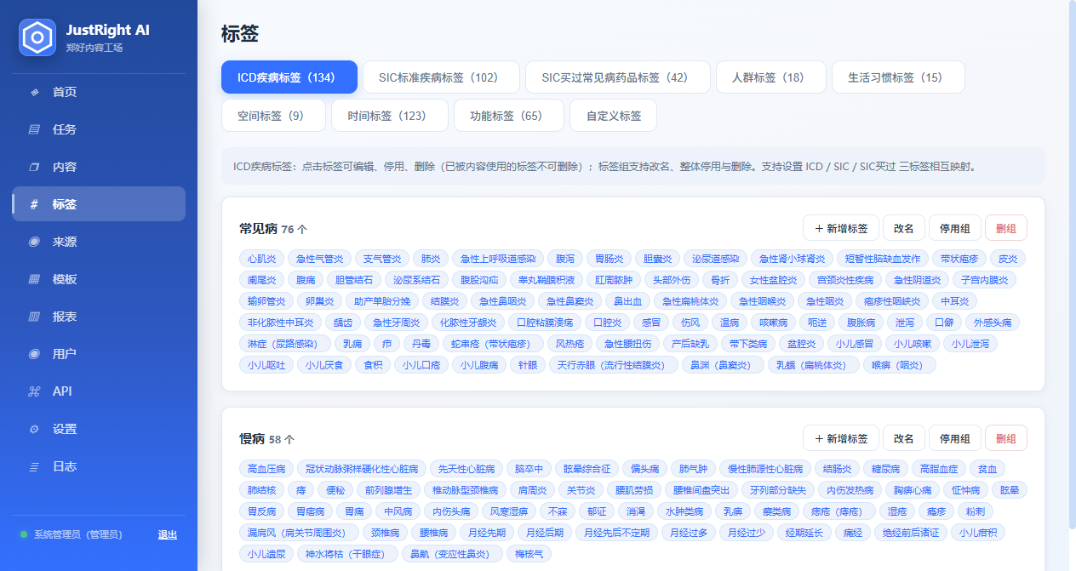Click the 高血压病 tag

[266, 469]
